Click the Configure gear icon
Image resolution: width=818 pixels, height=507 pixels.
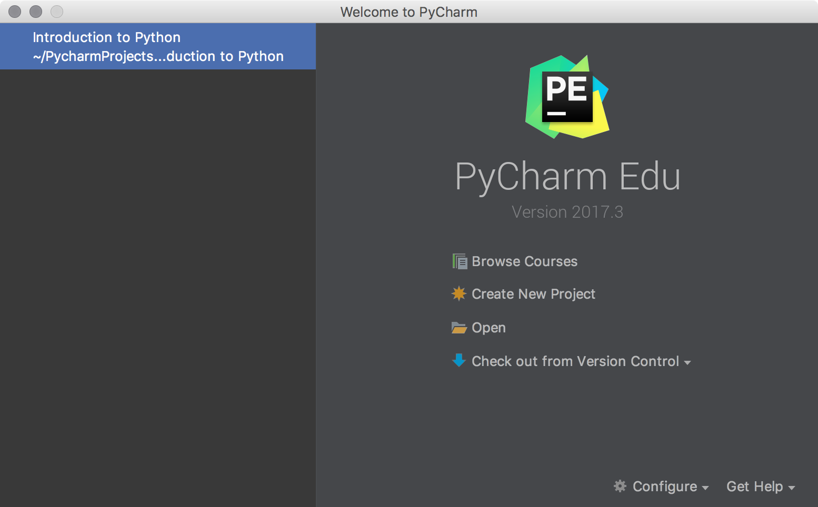[x=620, y=486]
